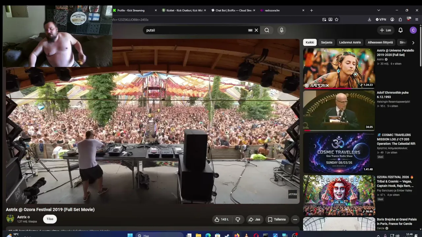Image resolution: width=422 pixels, height=237 pixels.
Task: Open Boris Brejcha at Grand Palais link
Action: point(397,222)
